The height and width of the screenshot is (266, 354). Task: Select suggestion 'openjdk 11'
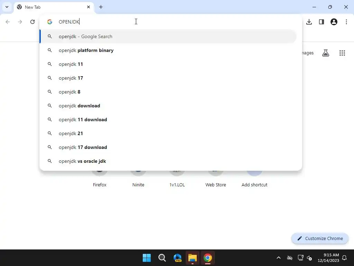pyautogui.click(x=168, y=64)
